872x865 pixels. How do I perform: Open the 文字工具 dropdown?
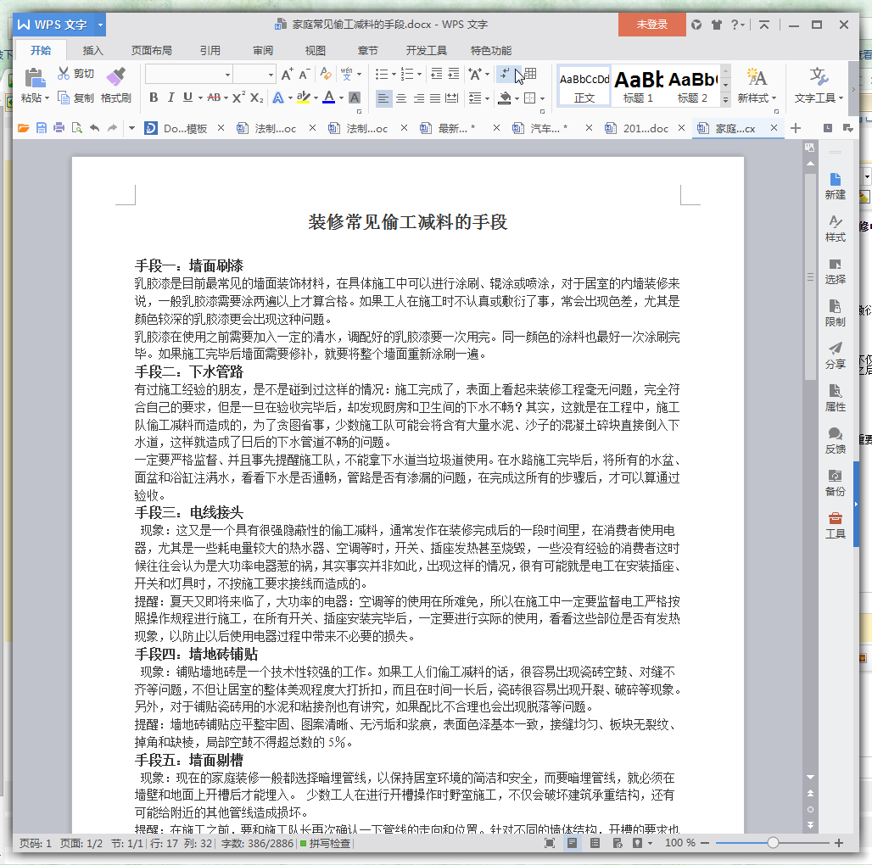pos(819,98)
